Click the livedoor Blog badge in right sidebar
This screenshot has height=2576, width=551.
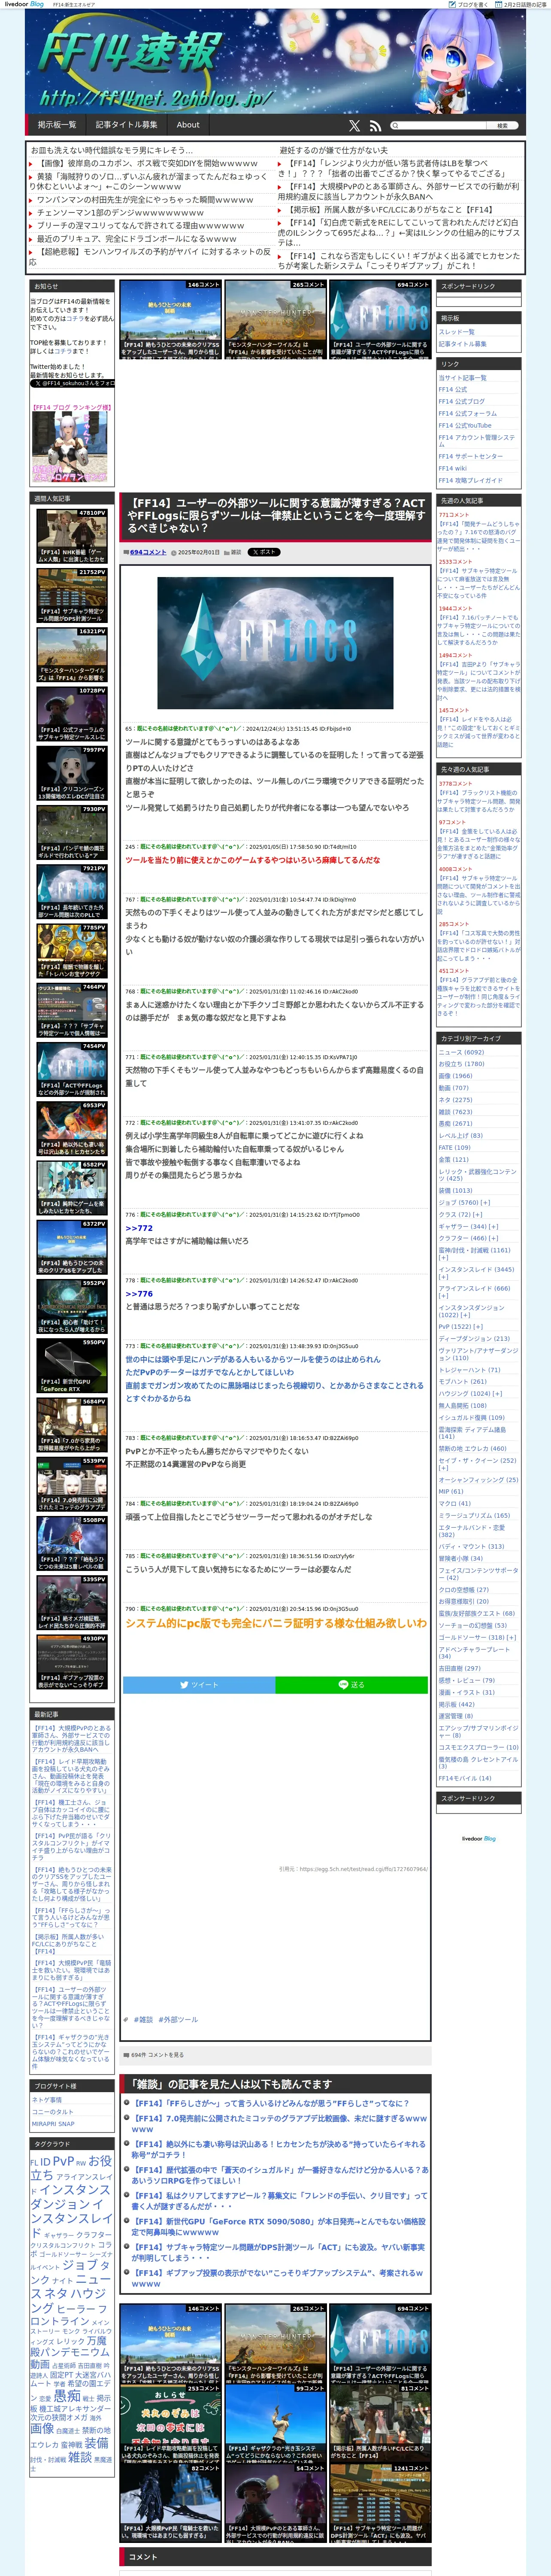tap(478, 1839)
